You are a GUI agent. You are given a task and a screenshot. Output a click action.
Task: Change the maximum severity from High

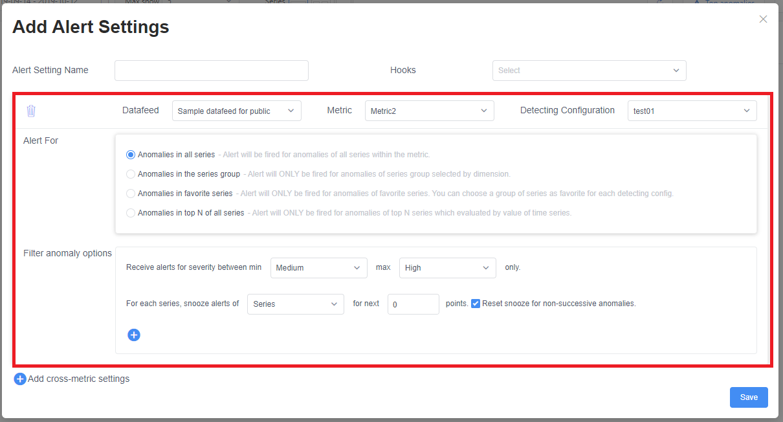point(447,267)
